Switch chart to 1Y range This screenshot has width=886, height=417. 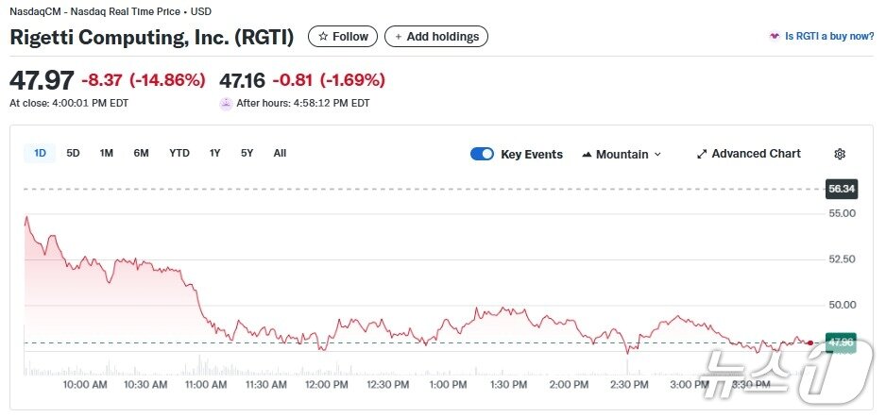coord(215,153)
